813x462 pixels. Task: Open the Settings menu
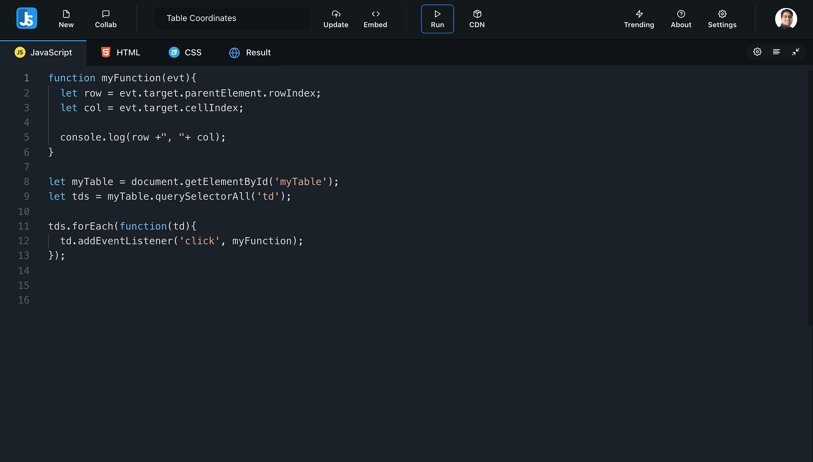coord(722,19)
